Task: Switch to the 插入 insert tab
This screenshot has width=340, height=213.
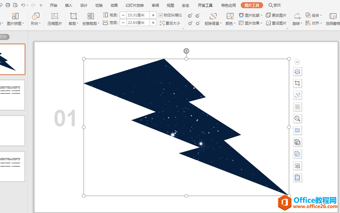Action: [68, 5]
